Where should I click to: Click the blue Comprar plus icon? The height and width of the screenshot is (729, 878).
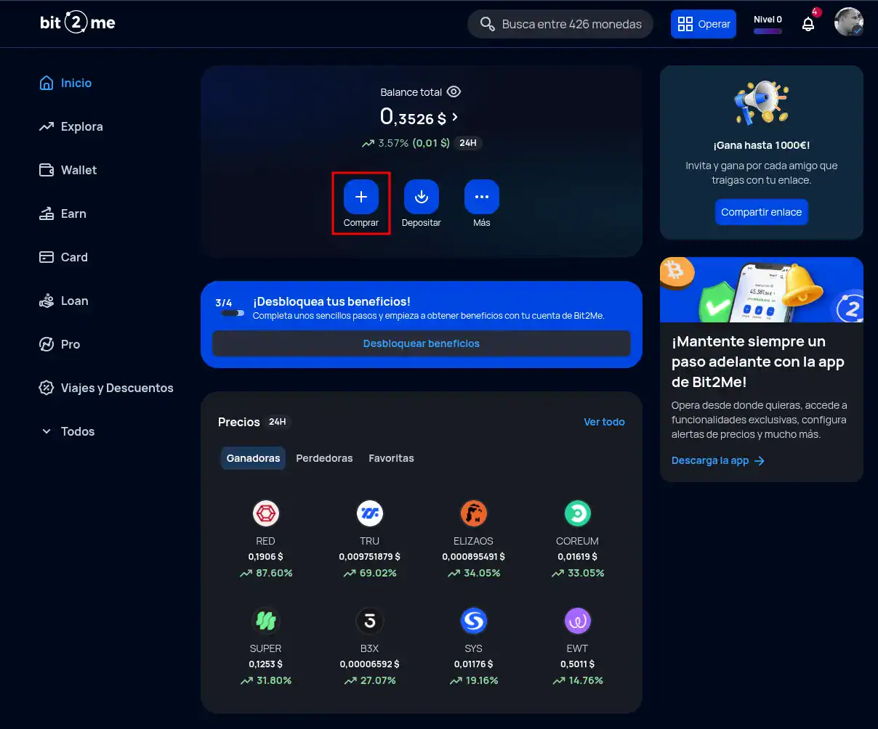click(361, 197)
